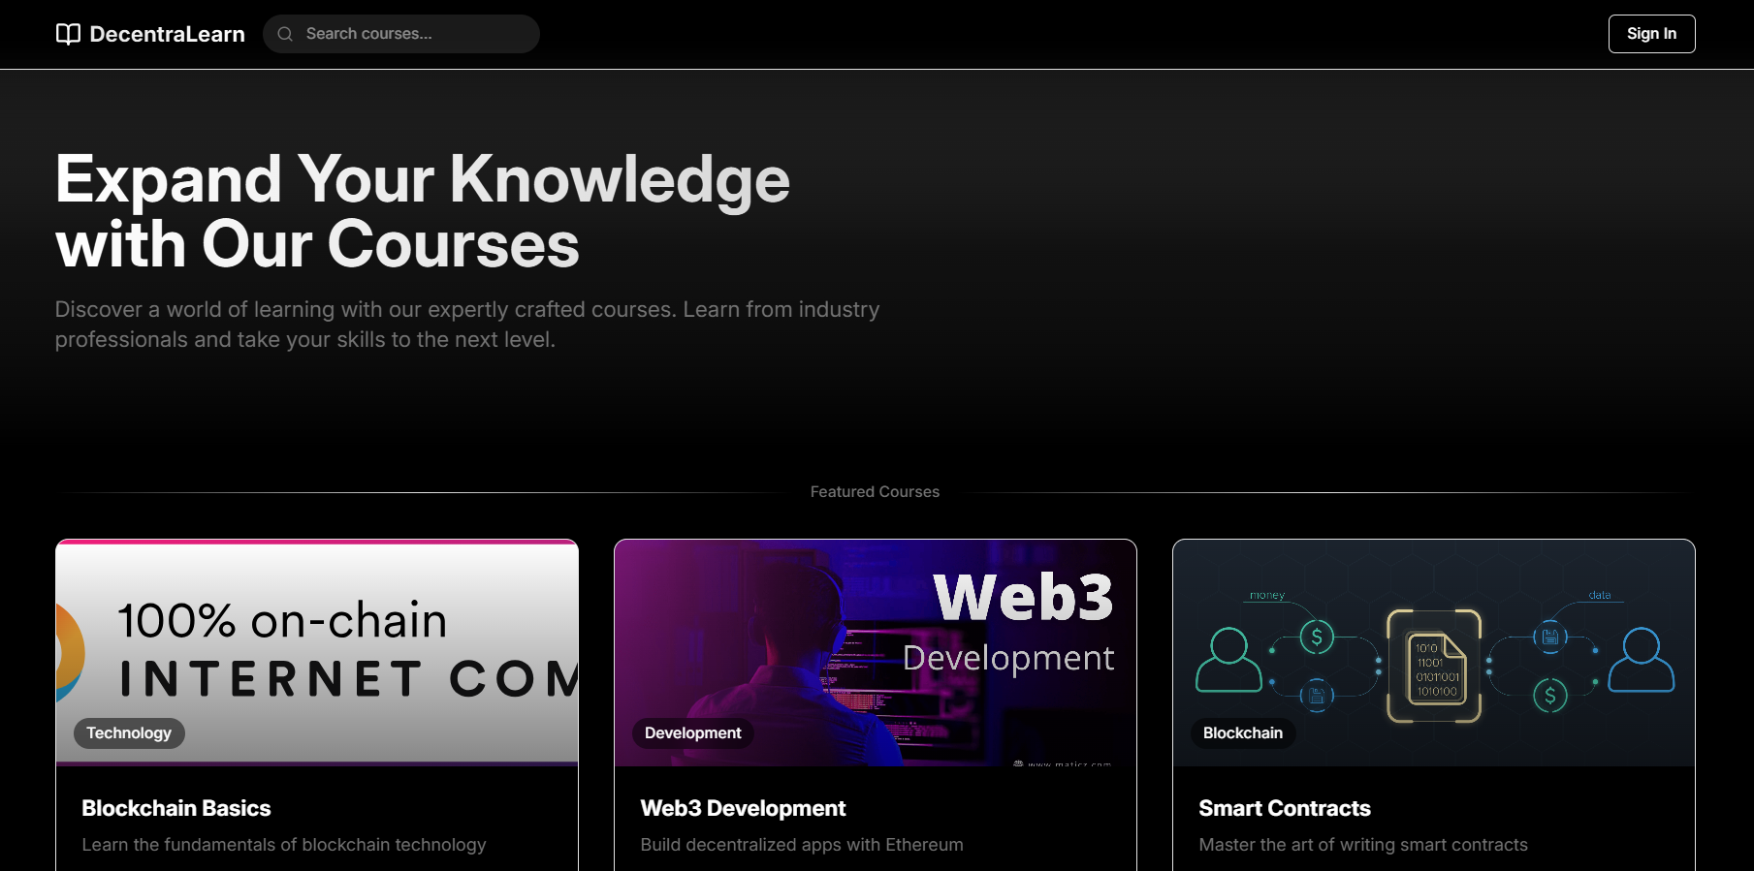Click the 'Featured Courses' section label
This screenshot has width=1754, height=871.
click(875, 492)
